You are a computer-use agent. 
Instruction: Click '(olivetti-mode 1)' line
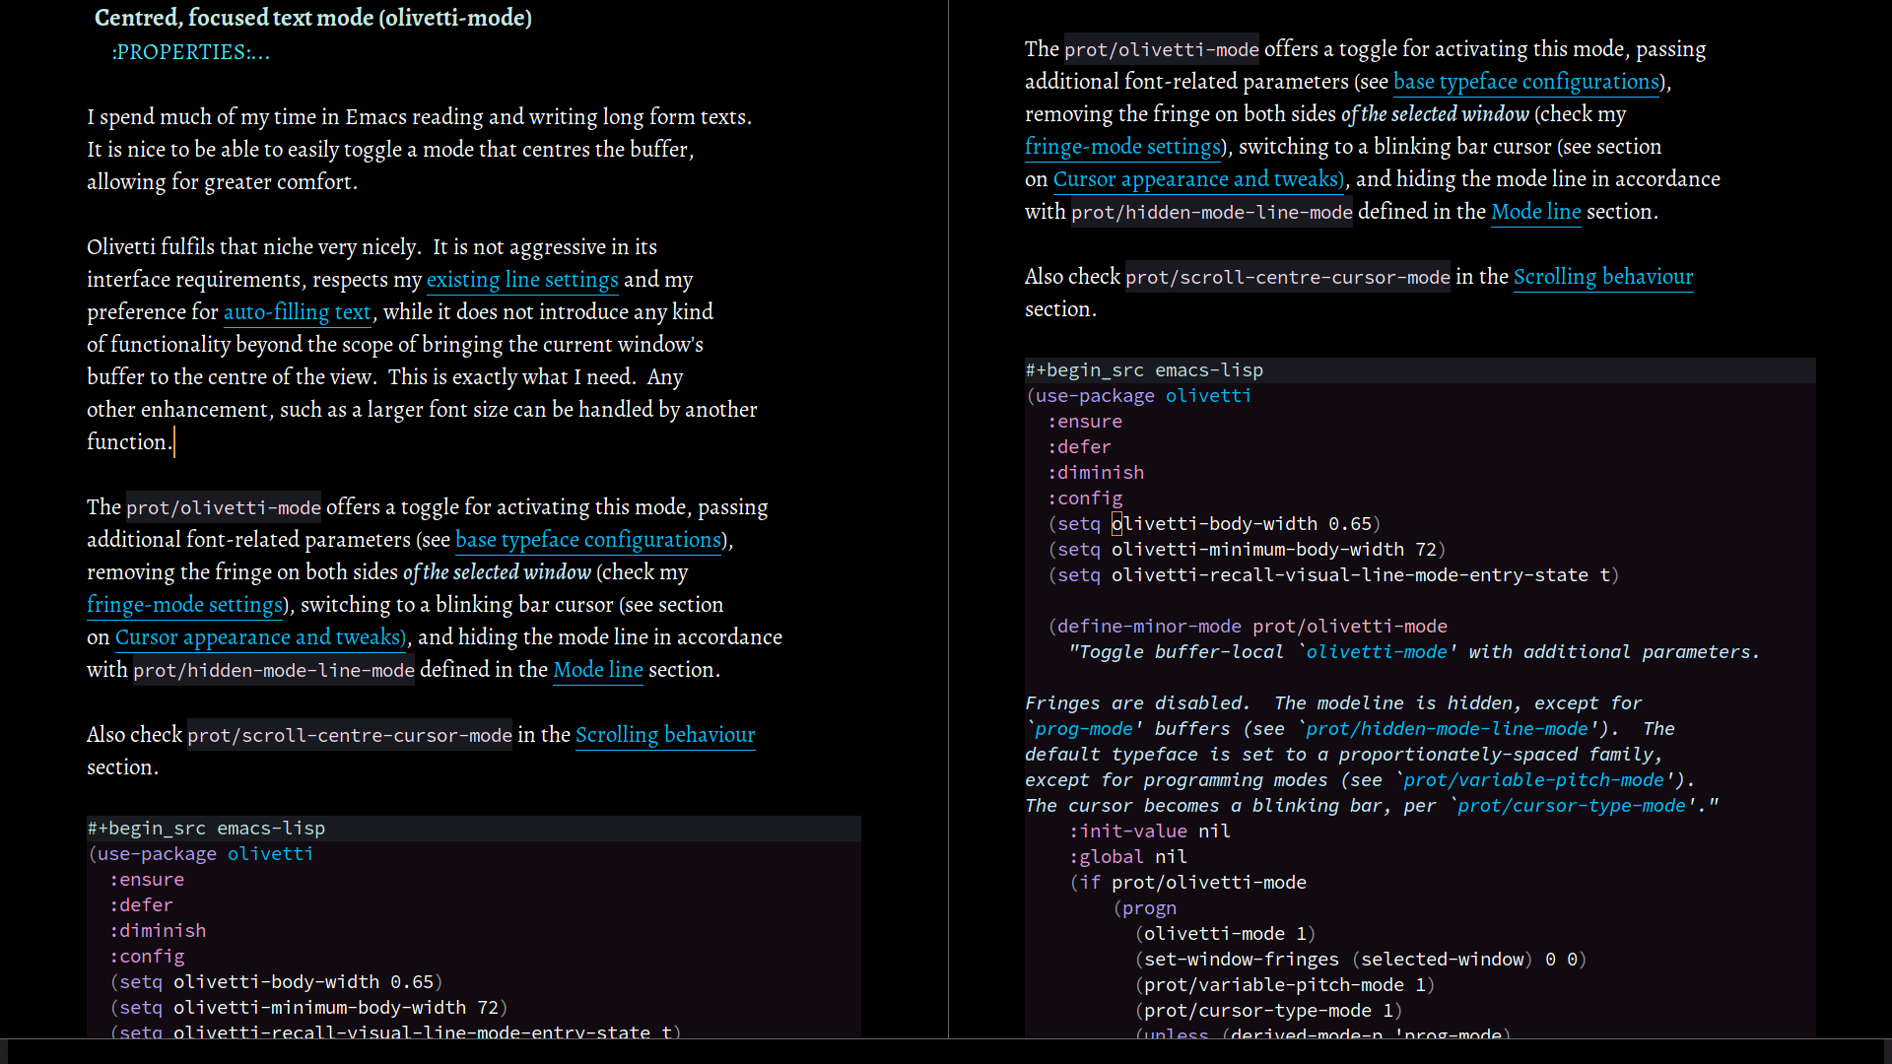[1226, 934]
